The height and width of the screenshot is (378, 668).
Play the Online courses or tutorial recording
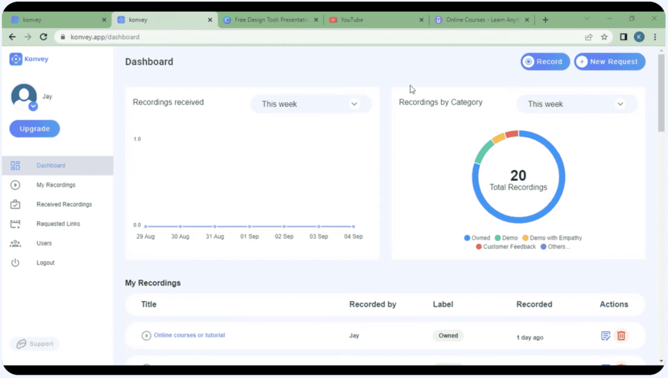click(146, 336)
